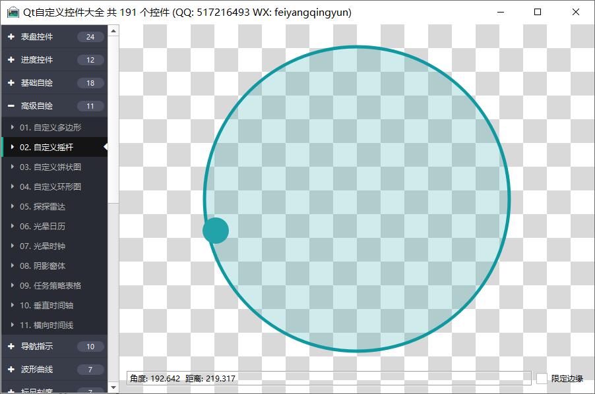This screenshot has height=394, width=595.
Task: Click the 基础自绘 plus icon
Action: pos(11,83)
